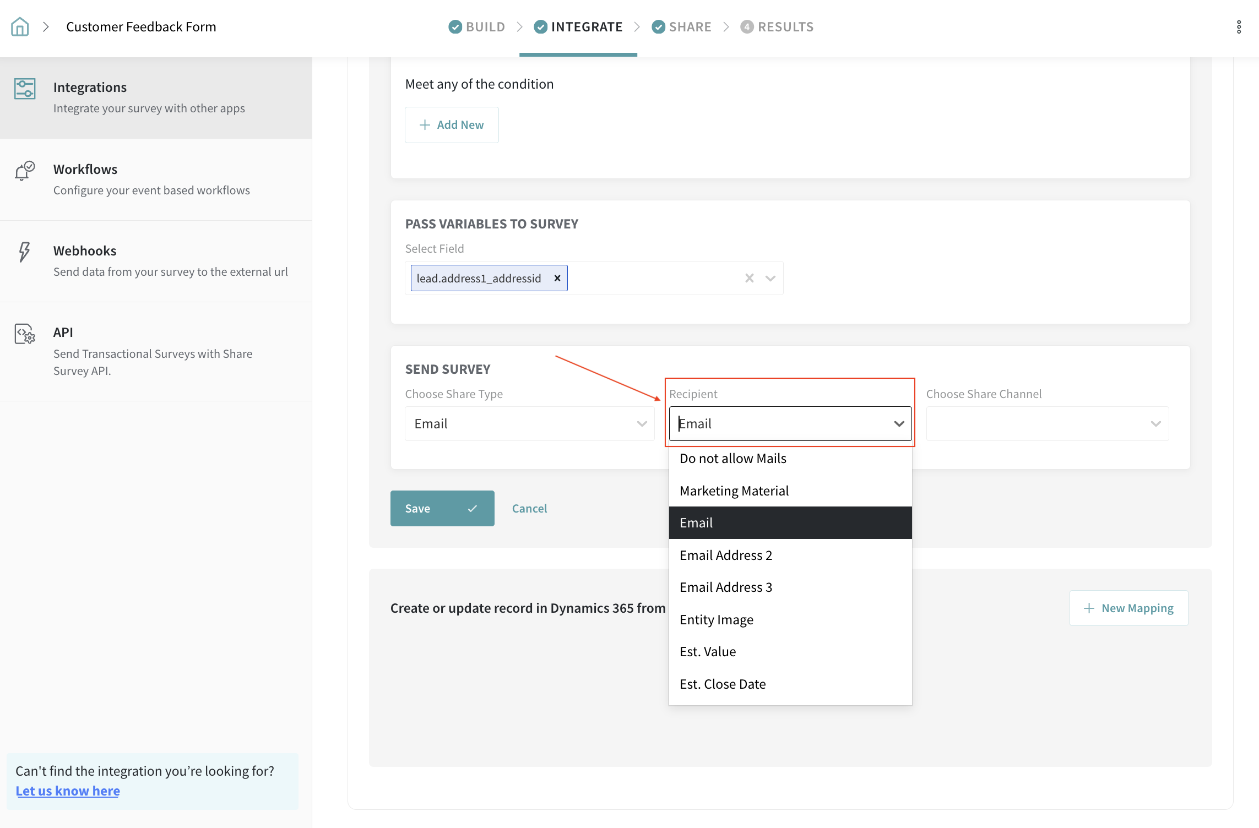Click the Workflows bell icon
The image size is (1259, 828).
tap(25, 171)
